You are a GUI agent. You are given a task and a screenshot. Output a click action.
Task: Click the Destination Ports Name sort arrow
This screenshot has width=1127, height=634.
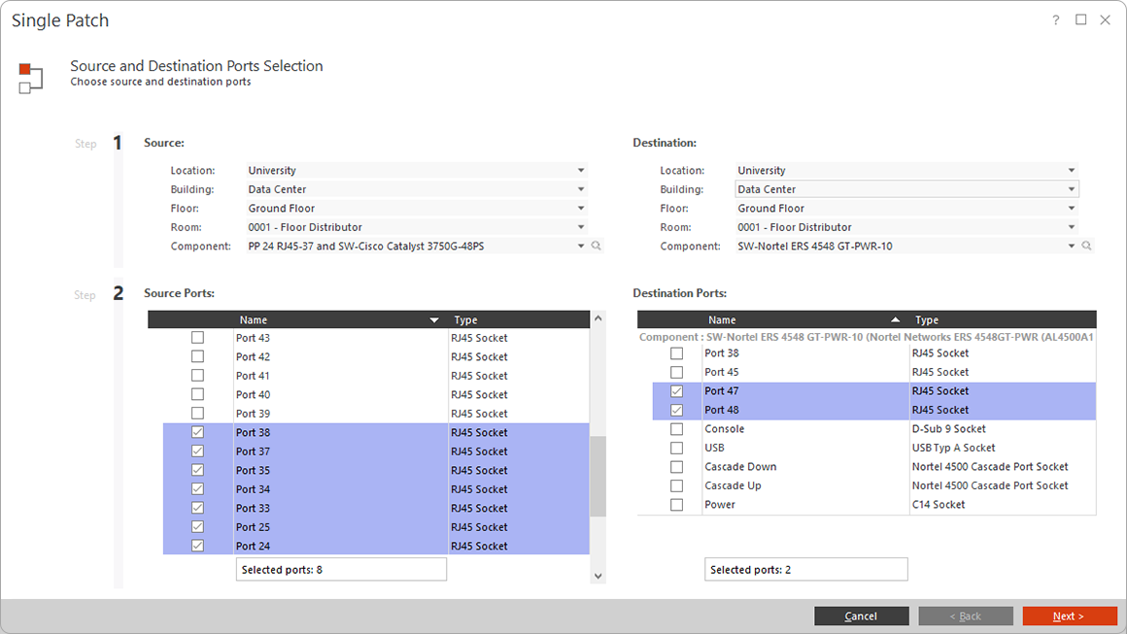click(895, 320)
